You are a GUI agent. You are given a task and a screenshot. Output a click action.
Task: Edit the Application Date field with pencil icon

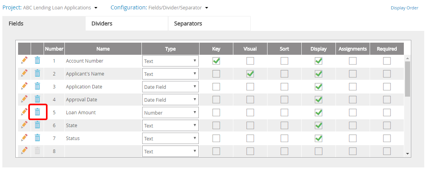[x=24, y=86]
